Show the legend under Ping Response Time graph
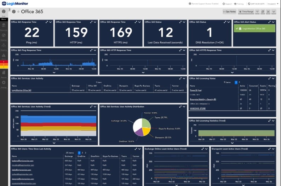Image resolution: width=281 pixels, height=186 pixels. 54,73
